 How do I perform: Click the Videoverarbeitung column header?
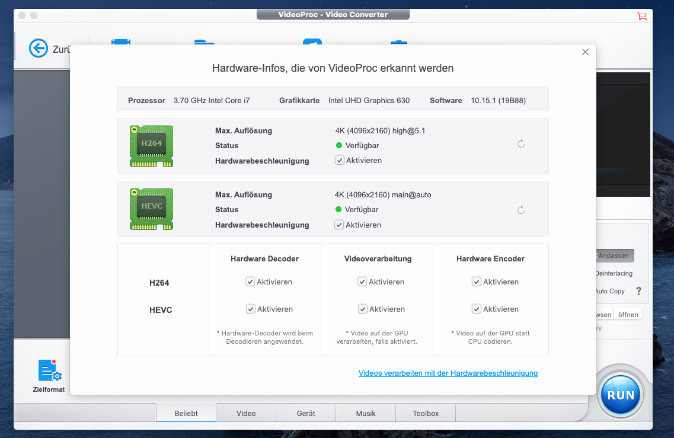[x=378, y=259]
